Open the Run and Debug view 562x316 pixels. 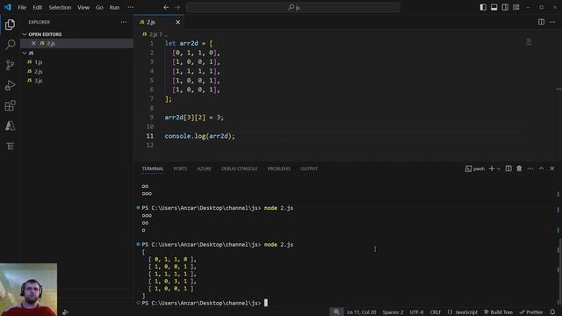click(x=10, y=85)
